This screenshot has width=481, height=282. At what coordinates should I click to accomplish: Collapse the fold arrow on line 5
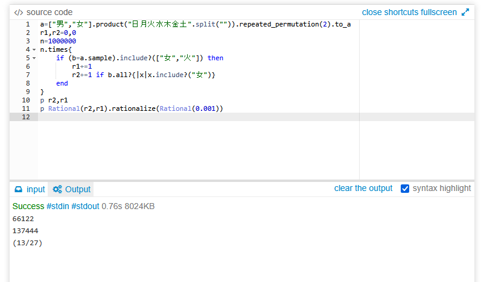[34, 58]
